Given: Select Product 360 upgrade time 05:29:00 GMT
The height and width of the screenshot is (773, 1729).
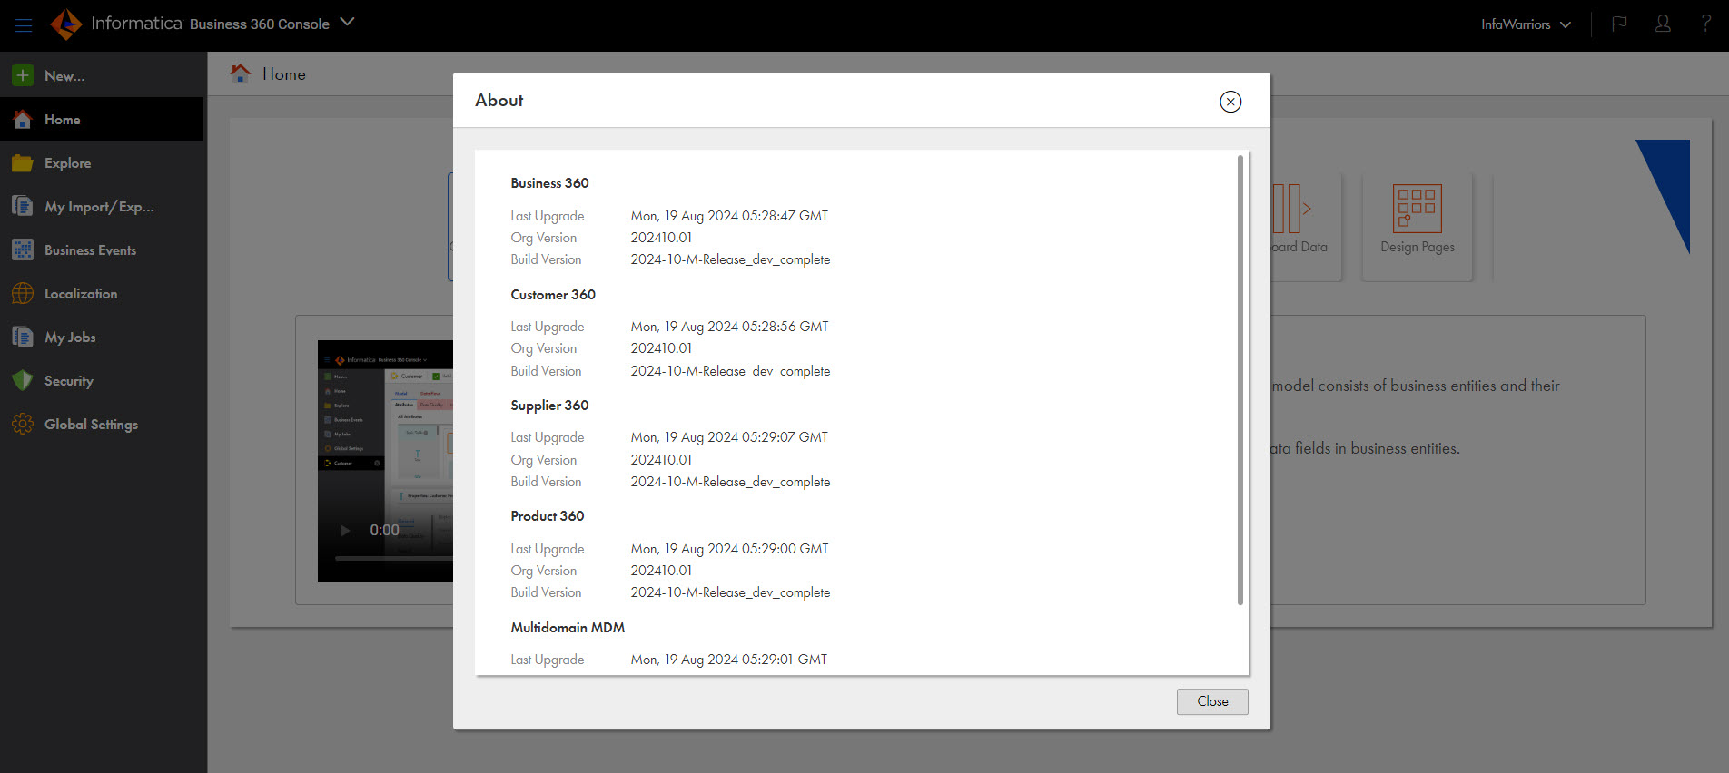Looking at the screenshot, I should pyautogui.click(x=729, y=549).
